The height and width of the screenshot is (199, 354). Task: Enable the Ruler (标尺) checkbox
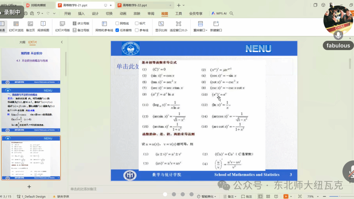tap(137, 23)
